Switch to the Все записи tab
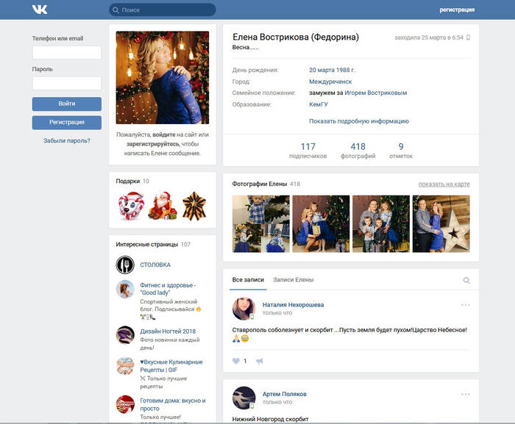 tap(248, 280)
